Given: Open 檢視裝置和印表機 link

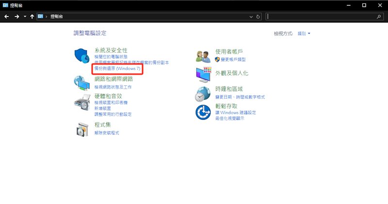Looking at the screenshot, I should coord(111,102).
